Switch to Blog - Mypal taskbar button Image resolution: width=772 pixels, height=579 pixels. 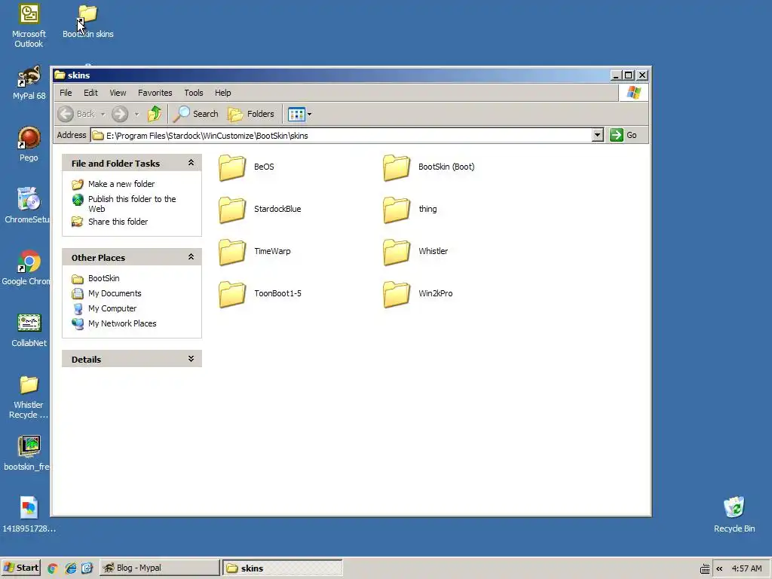click(x=160, y=568)
